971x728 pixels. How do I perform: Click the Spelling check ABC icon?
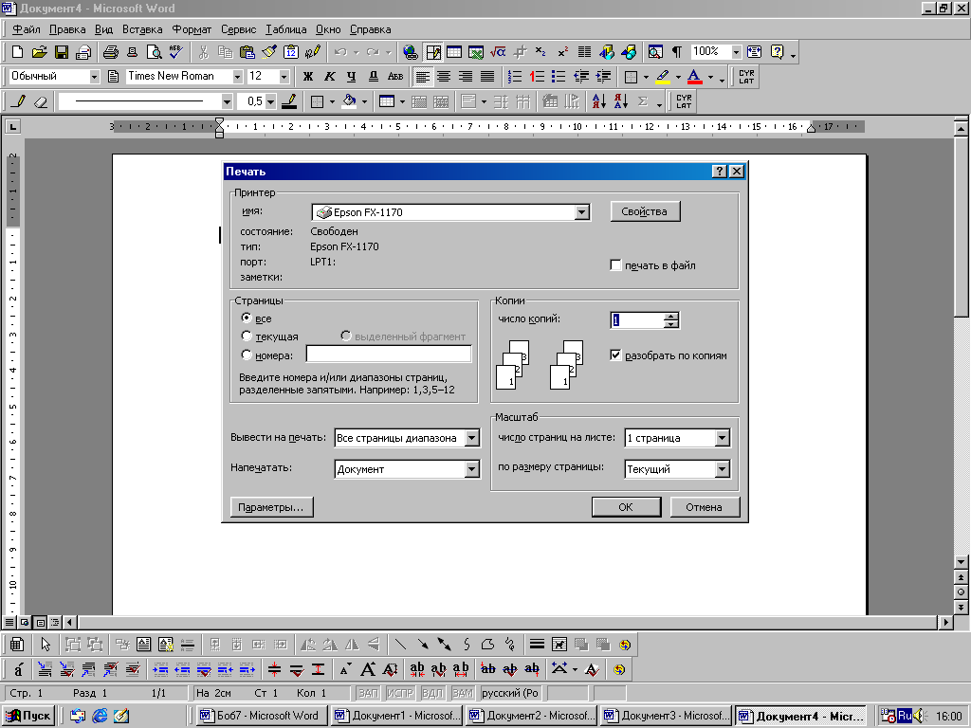[175, 52]
